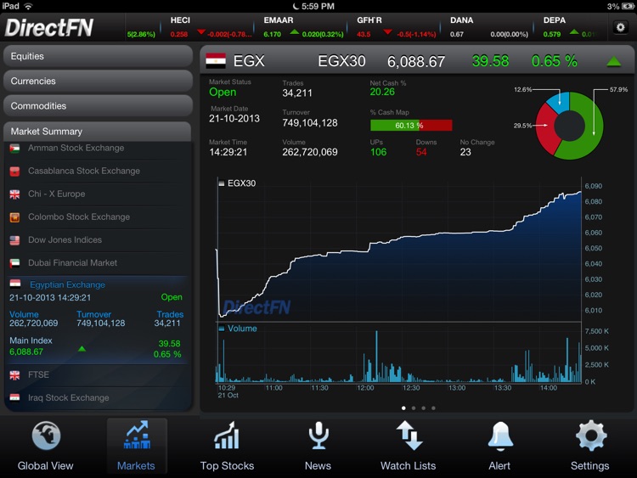This screenshot has width=637, height=478.
Task: Collapse the Market Summary section
Action: pos(98,132)
